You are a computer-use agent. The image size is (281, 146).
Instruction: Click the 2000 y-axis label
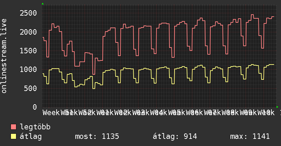tap(28, 32)
